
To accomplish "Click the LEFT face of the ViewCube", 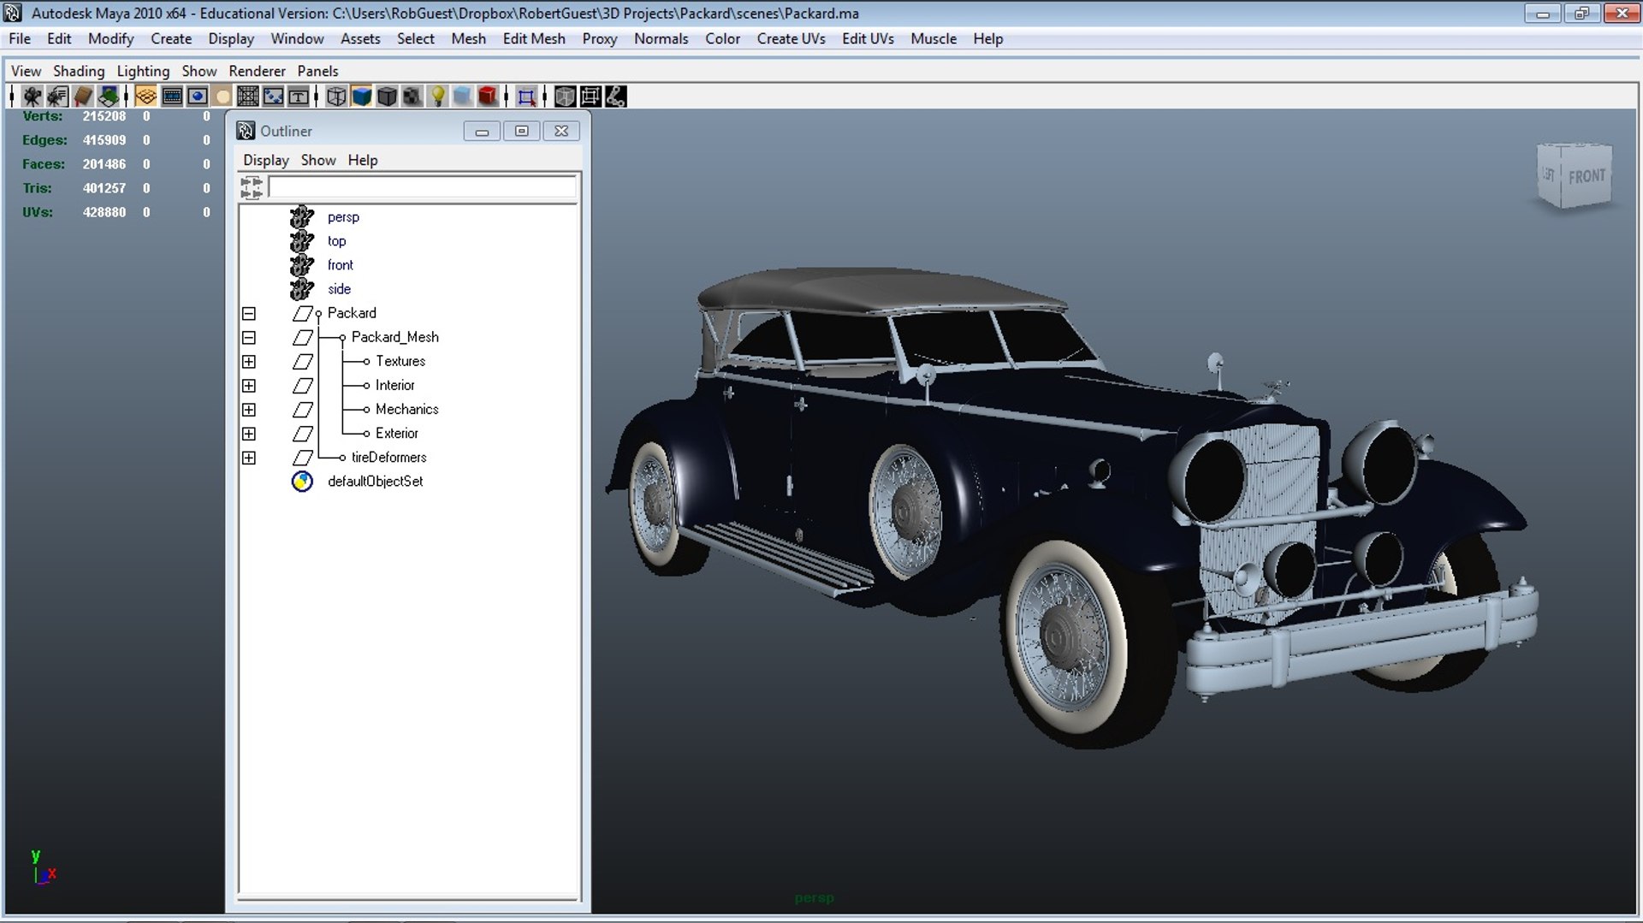I will coord(1549,175).
